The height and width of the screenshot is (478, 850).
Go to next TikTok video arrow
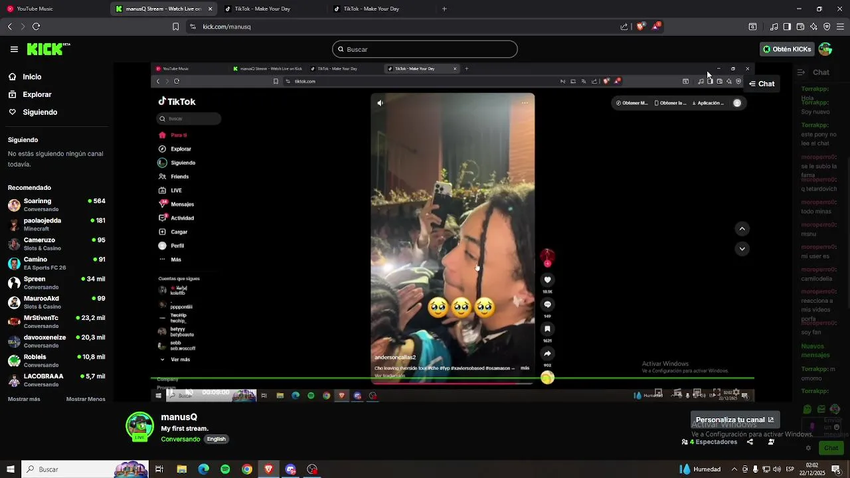coord(742,249)
